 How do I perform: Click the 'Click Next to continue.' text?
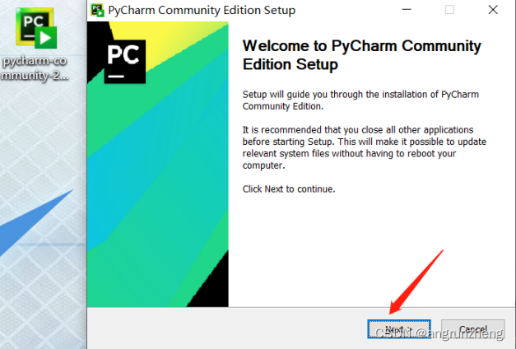click(x=289, y=189)
